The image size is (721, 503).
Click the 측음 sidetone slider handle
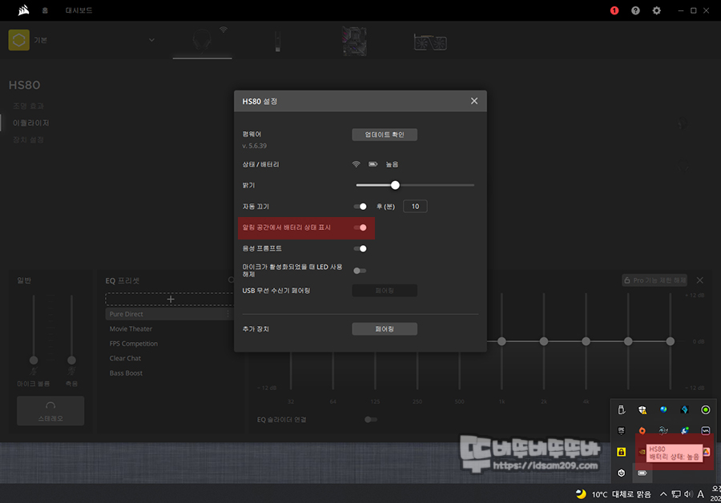(71, 360)
